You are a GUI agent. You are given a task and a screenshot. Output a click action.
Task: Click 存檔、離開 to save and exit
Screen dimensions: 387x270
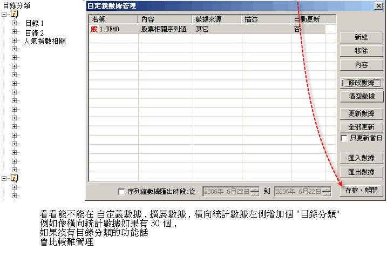click(x=361, y=191)
